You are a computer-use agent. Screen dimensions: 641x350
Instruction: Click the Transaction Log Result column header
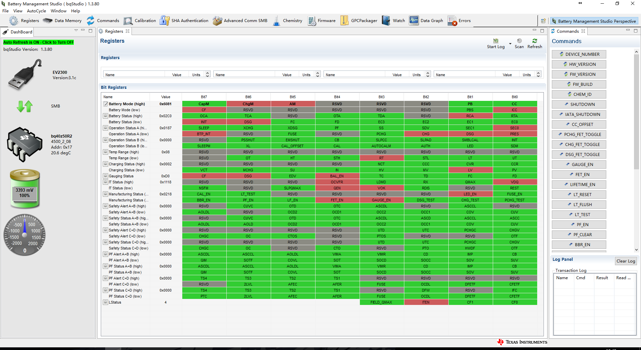pyautogui.click(x=604, y=278)
